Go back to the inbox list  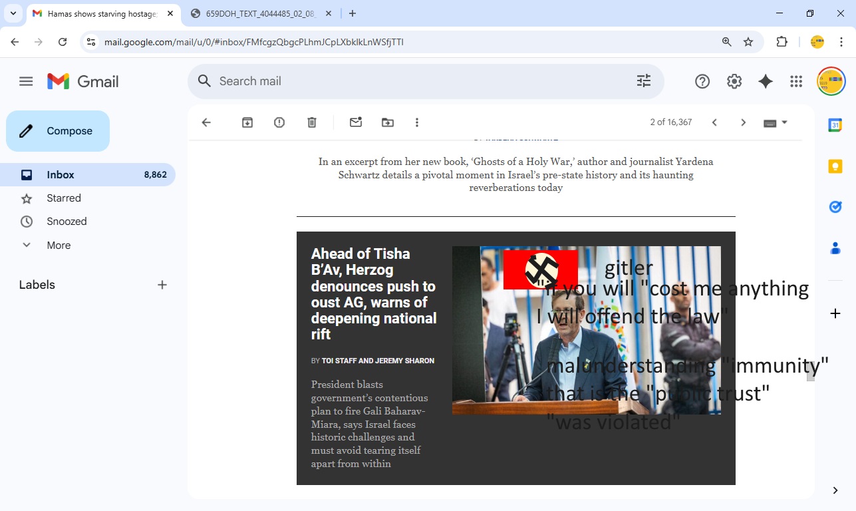[206, 122]
